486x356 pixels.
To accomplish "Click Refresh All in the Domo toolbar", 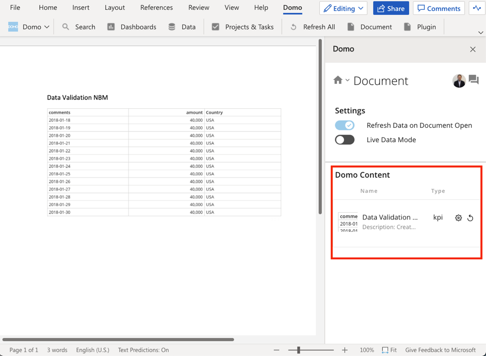I will point(312,27).
